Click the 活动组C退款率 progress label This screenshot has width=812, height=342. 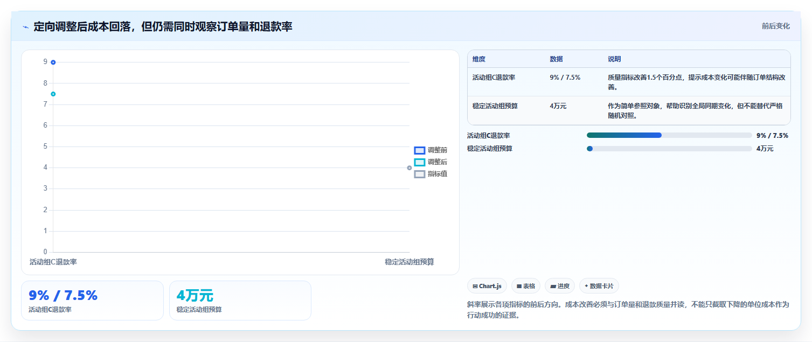click(489, 136)
